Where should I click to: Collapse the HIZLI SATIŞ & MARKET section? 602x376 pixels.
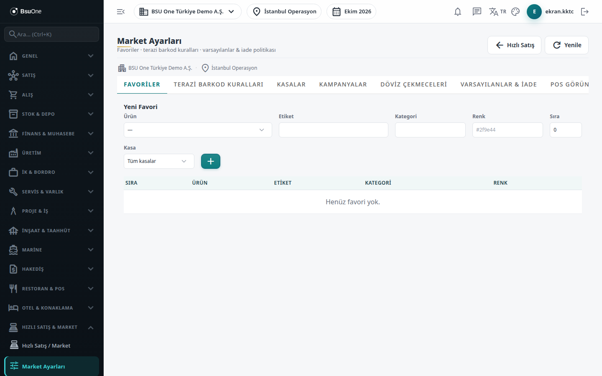[52, 327]
